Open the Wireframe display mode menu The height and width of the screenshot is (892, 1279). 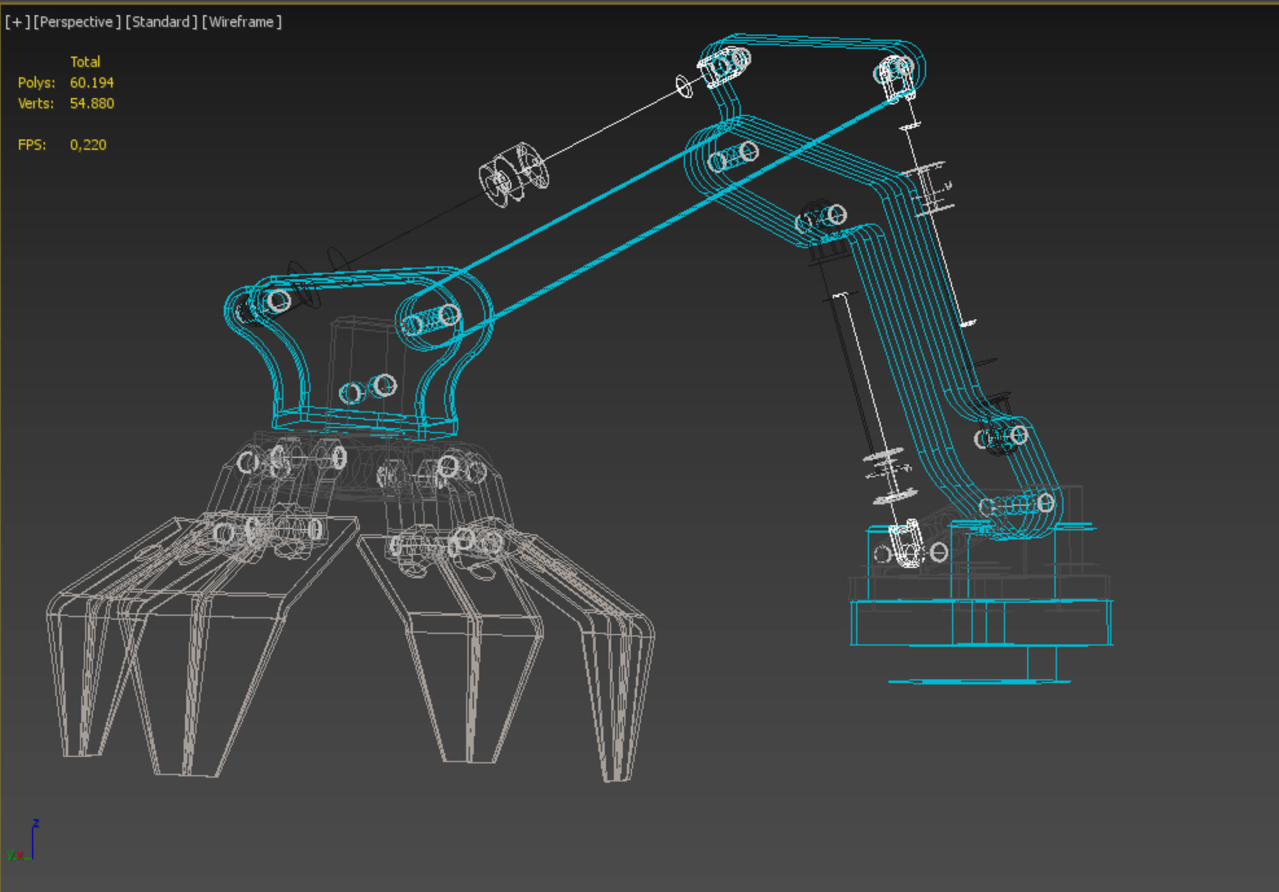tap(241, 22)
